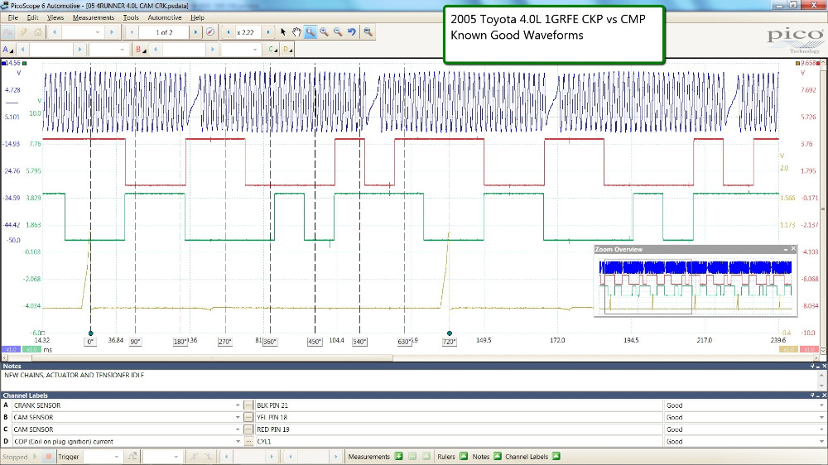Undo the last zoom

tap(352, 32)
